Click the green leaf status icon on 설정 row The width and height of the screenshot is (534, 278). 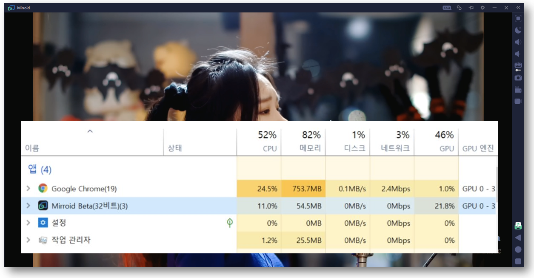[230, 223]
